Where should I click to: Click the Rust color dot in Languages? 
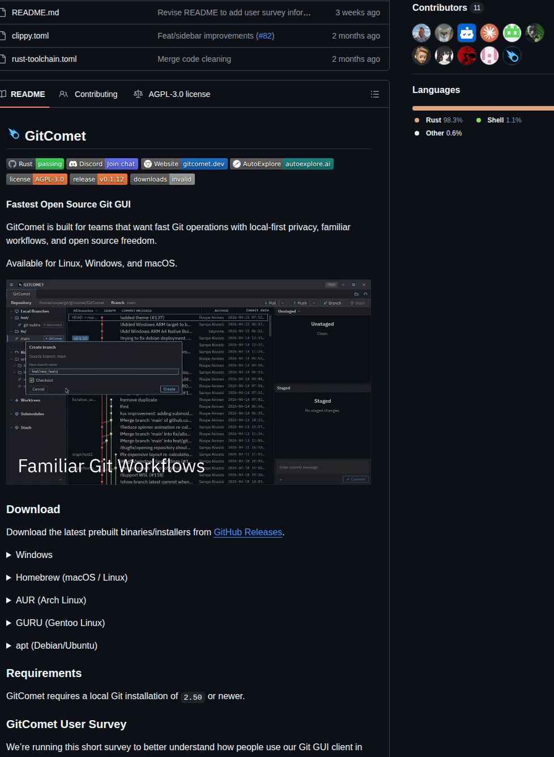point(417,120)
